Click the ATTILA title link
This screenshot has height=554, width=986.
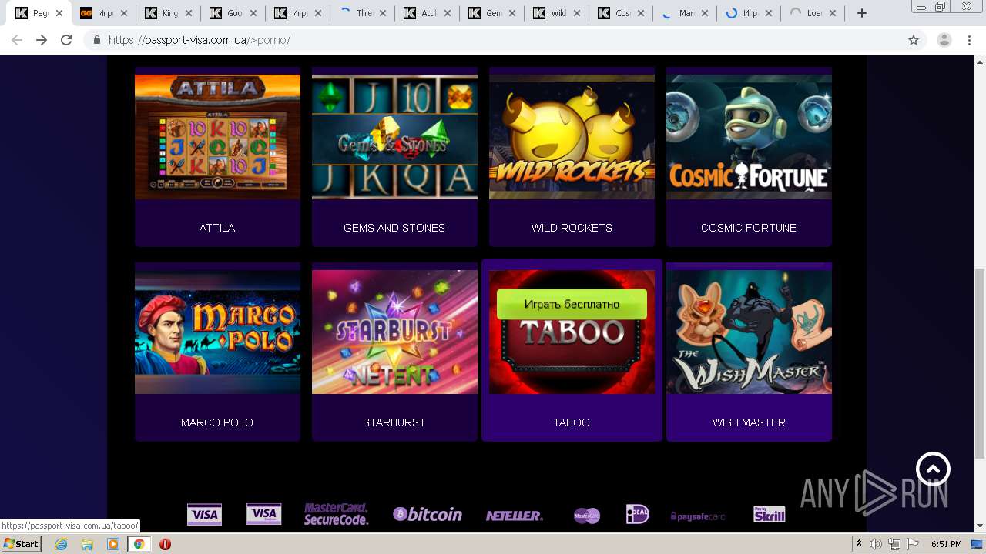tap(217, 228)
